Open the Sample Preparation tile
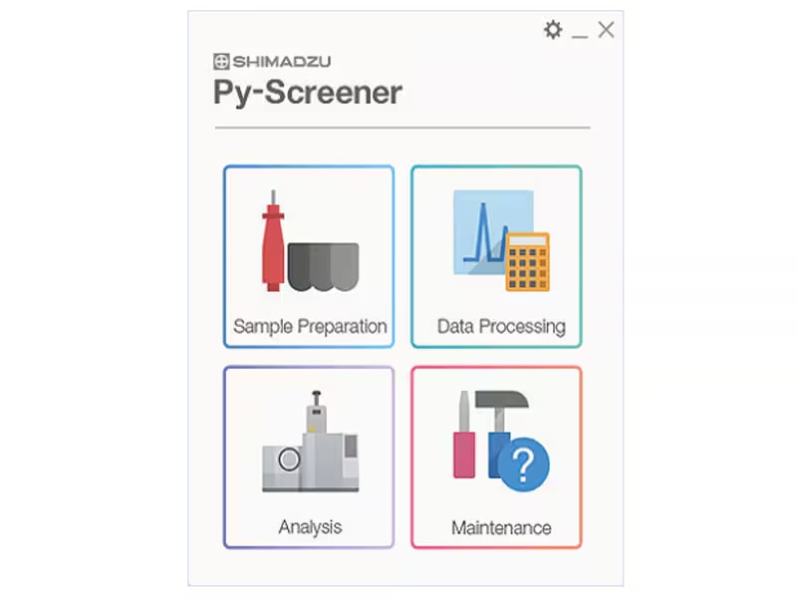The image size is (797, 598). [309, 256]
